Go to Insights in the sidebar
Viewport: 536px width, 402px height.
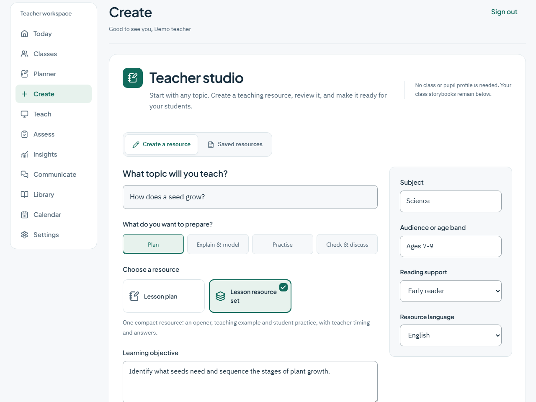pos(54,155)
